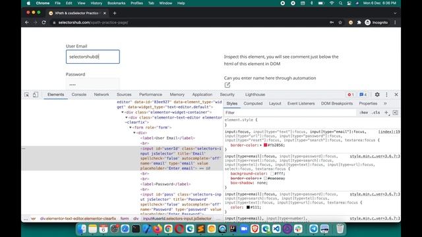Open Zoom from the dock
This screenshot has width=422, height=237.
pyautogui.click(x=244, y=229)
